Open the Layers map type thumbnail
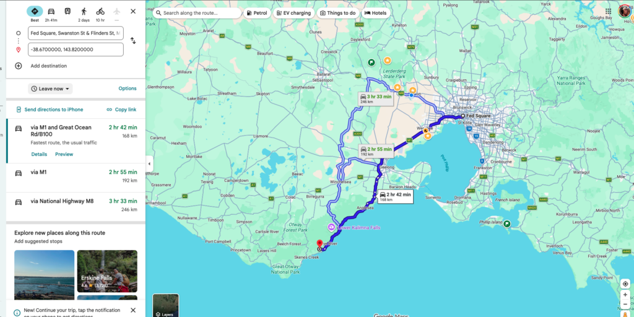The height and width of the screenshot is (317, 634). (165, 305)
